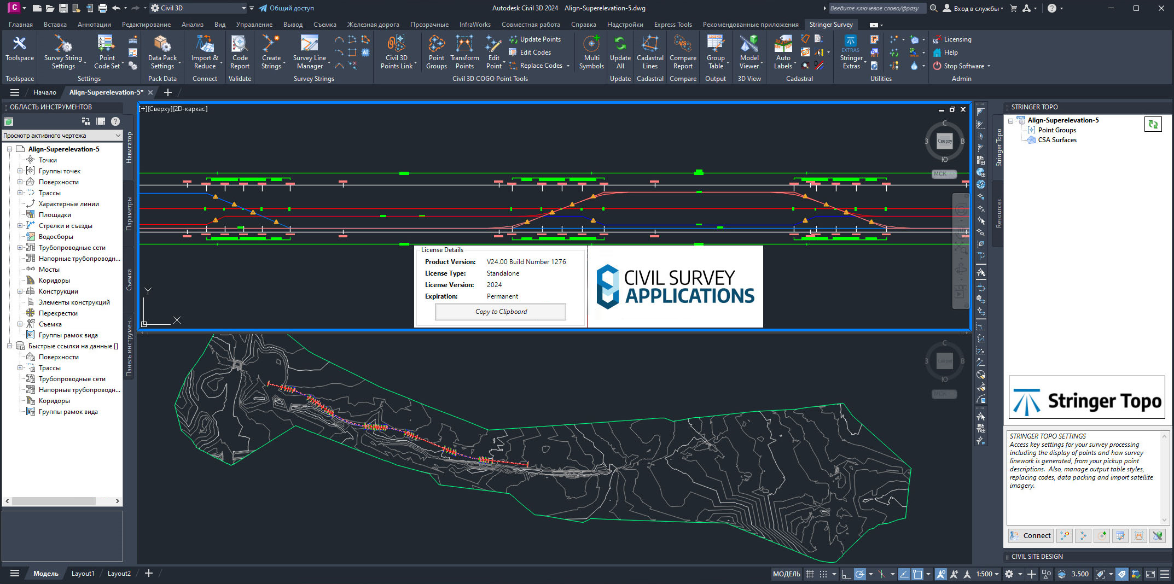Select the Express Tools tab
This screenshot has height=584, width=1174.
(673, 25)
